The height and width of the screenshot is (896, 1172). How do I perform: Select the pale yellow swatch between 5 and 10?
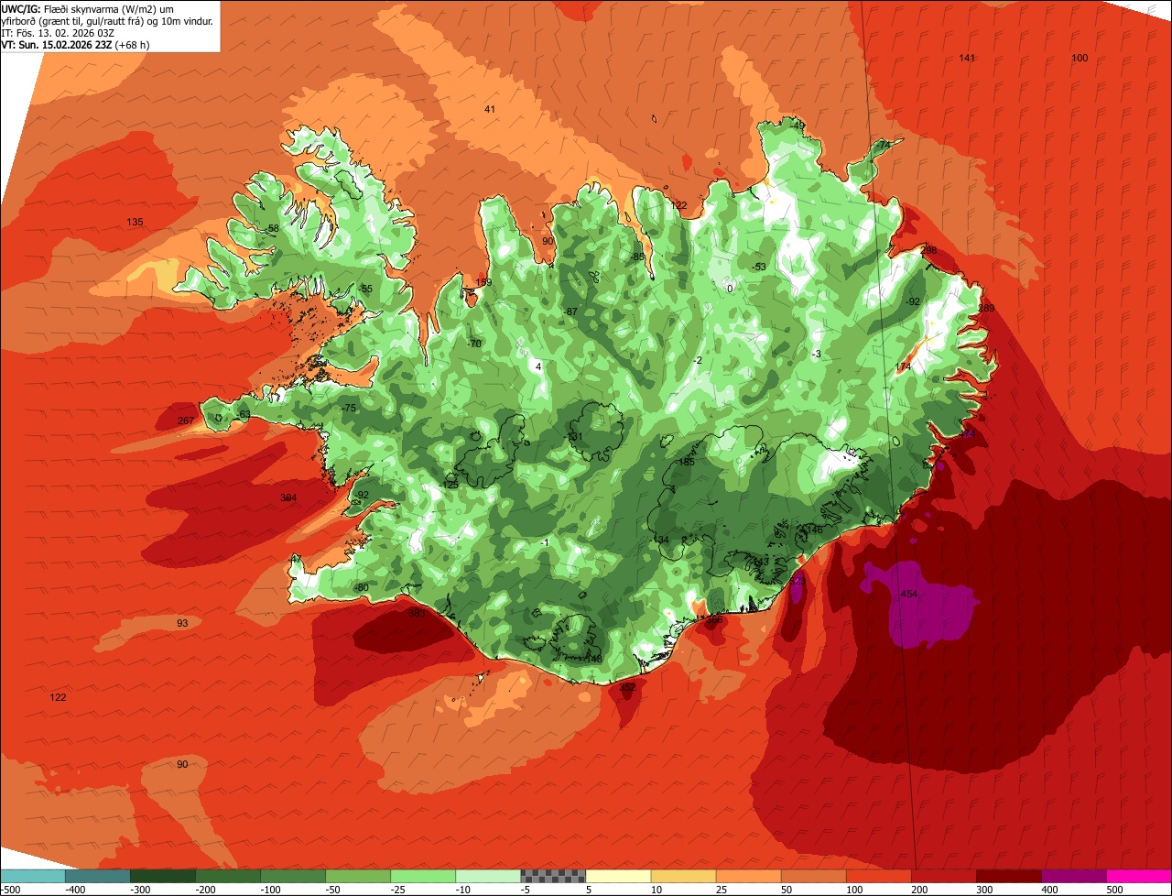tap(618, 875)
